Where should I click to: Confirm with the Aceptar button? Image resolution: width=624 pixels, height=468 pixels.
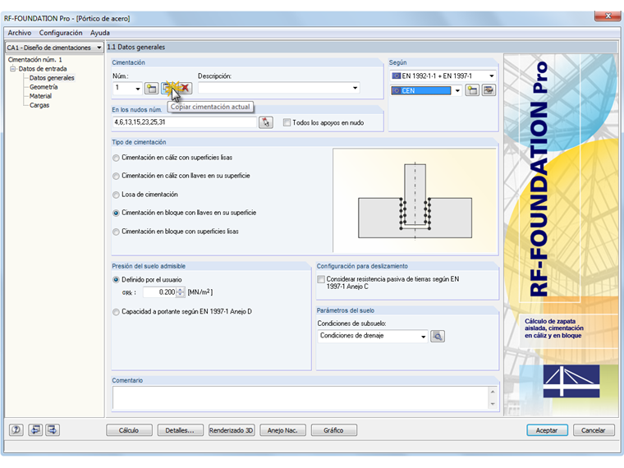(547, 430)
